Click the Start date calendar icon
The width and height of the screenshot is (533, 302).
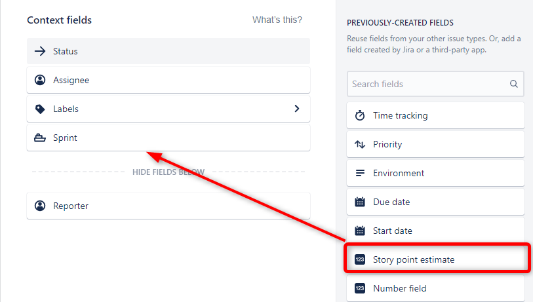[x=360, y=231]
